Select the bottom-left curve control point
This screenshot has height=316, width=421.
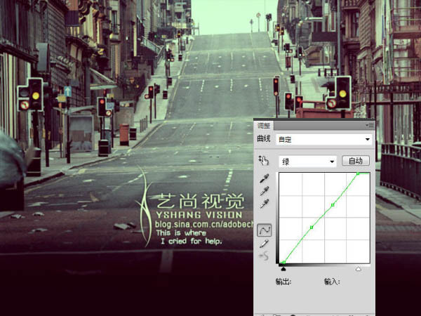pyautogui.click(x=283, y=262)
